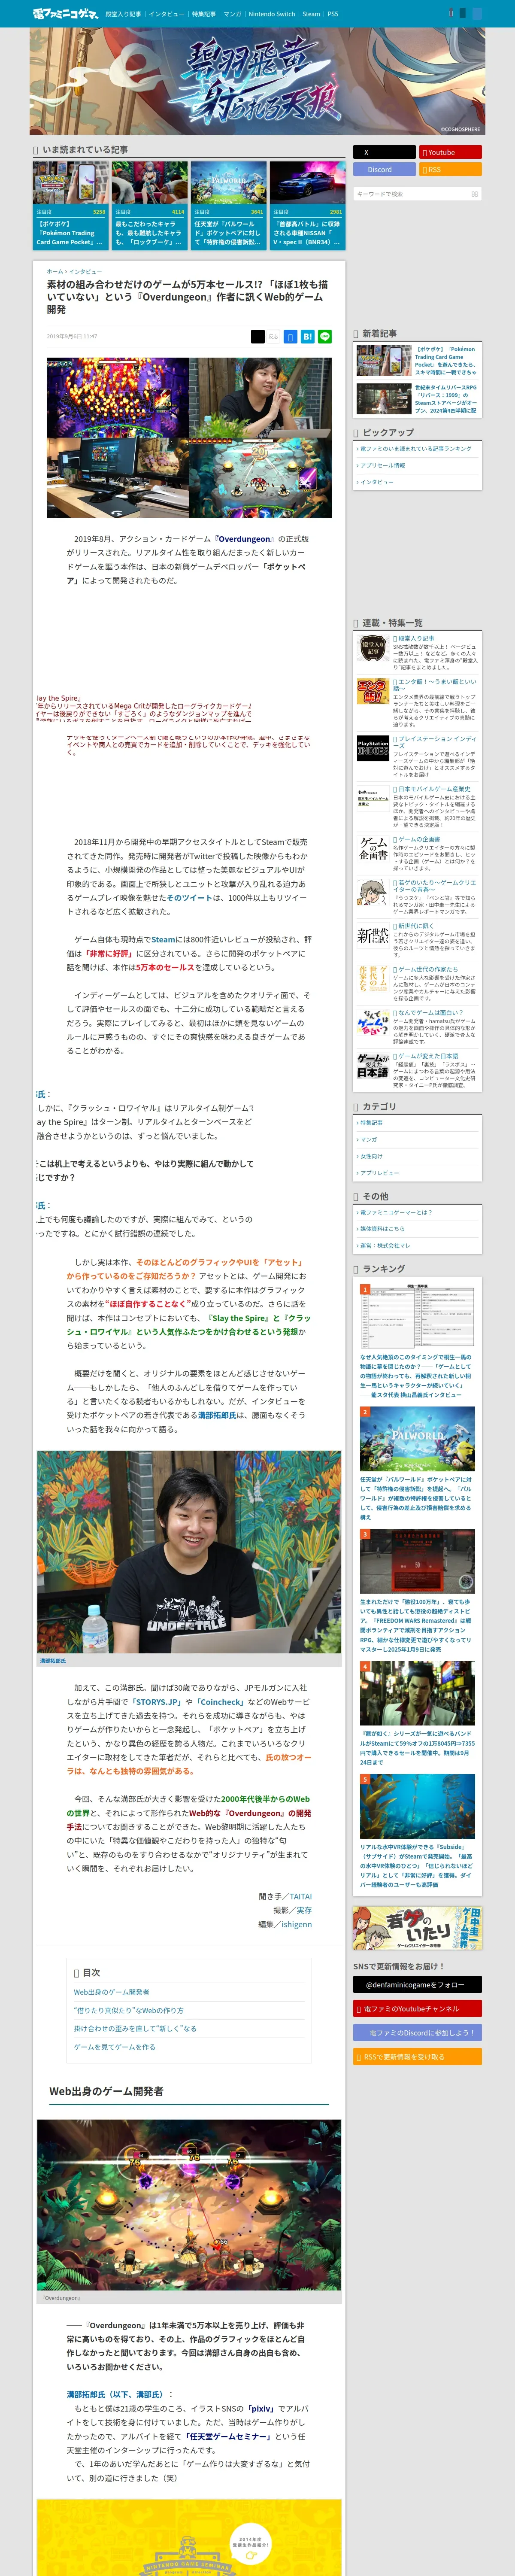
Task: Click the 若ゲのいたり series cartoon icon
Action: [x=373, y=893]
